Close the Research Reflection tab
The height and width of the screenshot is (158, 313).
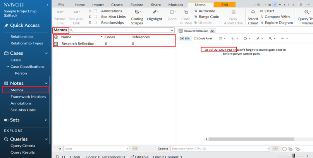coord(212,31)
